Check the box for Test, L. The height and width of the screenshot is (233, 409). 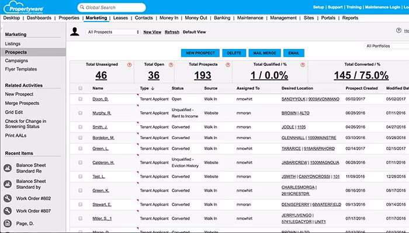[x=81, y=176]
